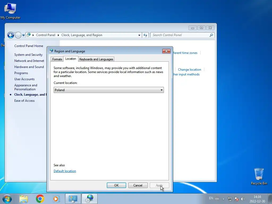Expand the address bar history dropdown
This screenshot has height=204, width=272.
pyautogui.click(x=139, y=35)
